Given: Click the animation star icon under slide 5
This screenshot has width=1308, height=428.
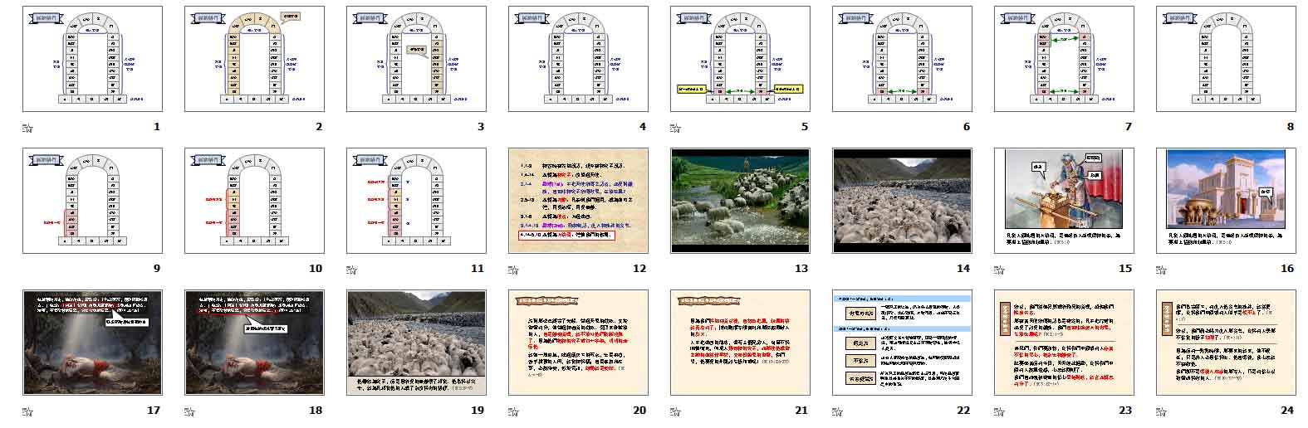Looking at the screenshot, I should click(675, 127).
